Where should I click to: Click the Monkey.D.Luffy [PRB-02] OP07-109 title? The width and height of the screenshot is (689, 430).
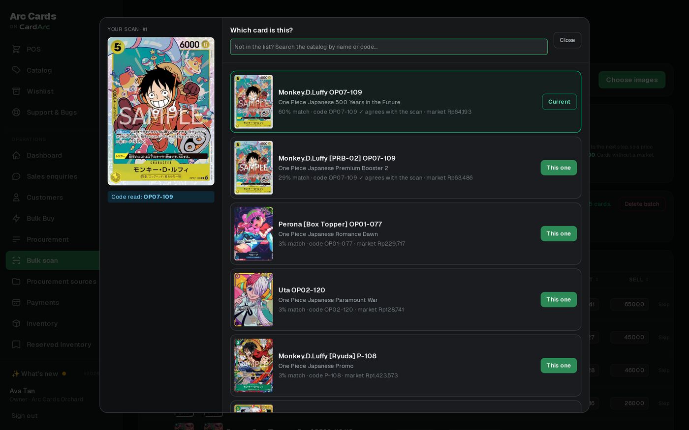pos(337,158)
